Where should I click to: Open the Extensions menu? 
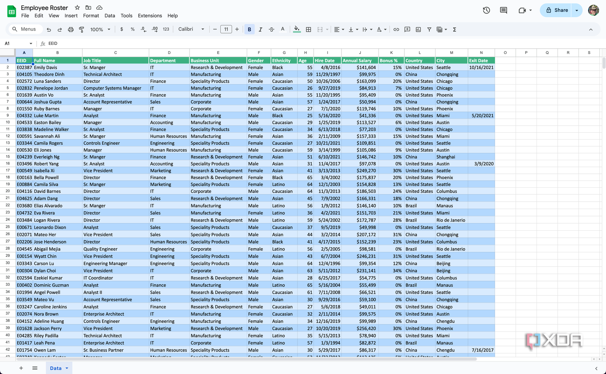[x=150, y=16]
